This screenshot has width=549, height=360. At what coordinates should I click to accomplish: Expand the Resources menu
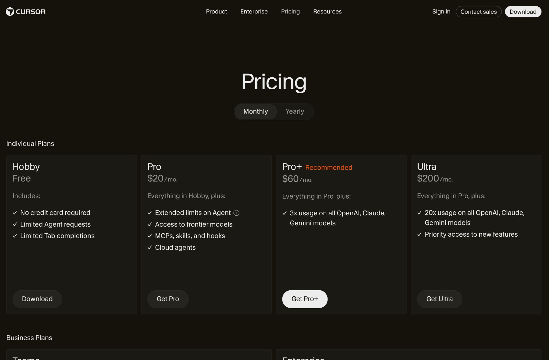[327, 12]
